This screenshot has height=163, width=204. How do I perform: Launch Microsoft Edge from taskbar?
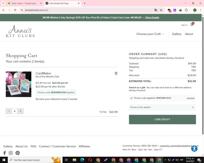[x=82, y=160]
